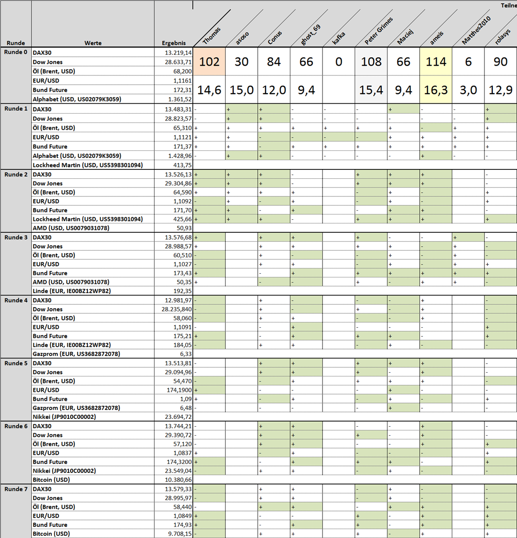517x538 pixels.
Task: Select kafka's score cell showing 0
Action: pos(339,61)
